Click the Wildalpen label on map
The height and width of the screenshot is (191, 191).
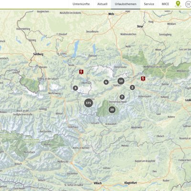click(181, 71)
